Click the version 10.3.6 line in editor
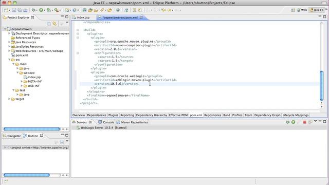Image resolution: width=329 pixels, height=185 pixels. [117, 84]
